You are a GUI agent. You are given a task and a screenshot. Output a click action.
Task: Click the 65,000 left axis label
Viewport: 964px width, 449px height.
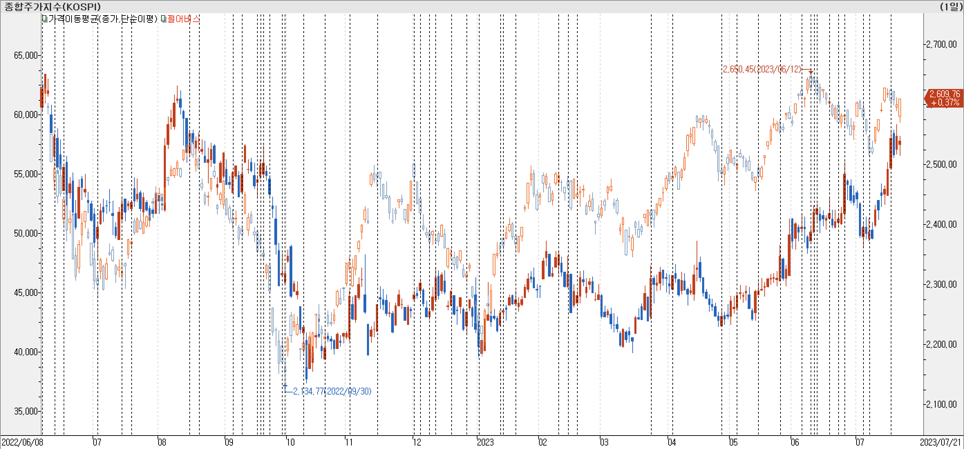point(26,55)
